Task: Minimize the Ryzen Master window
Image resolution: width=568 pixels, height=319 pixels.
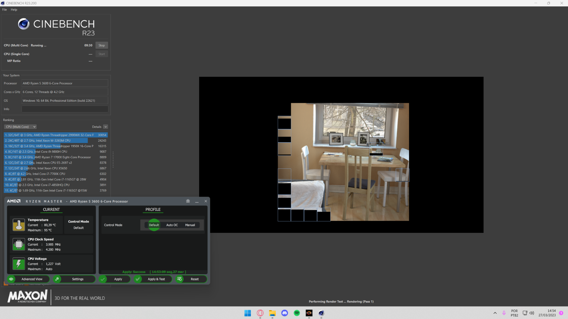Action: 197,201
